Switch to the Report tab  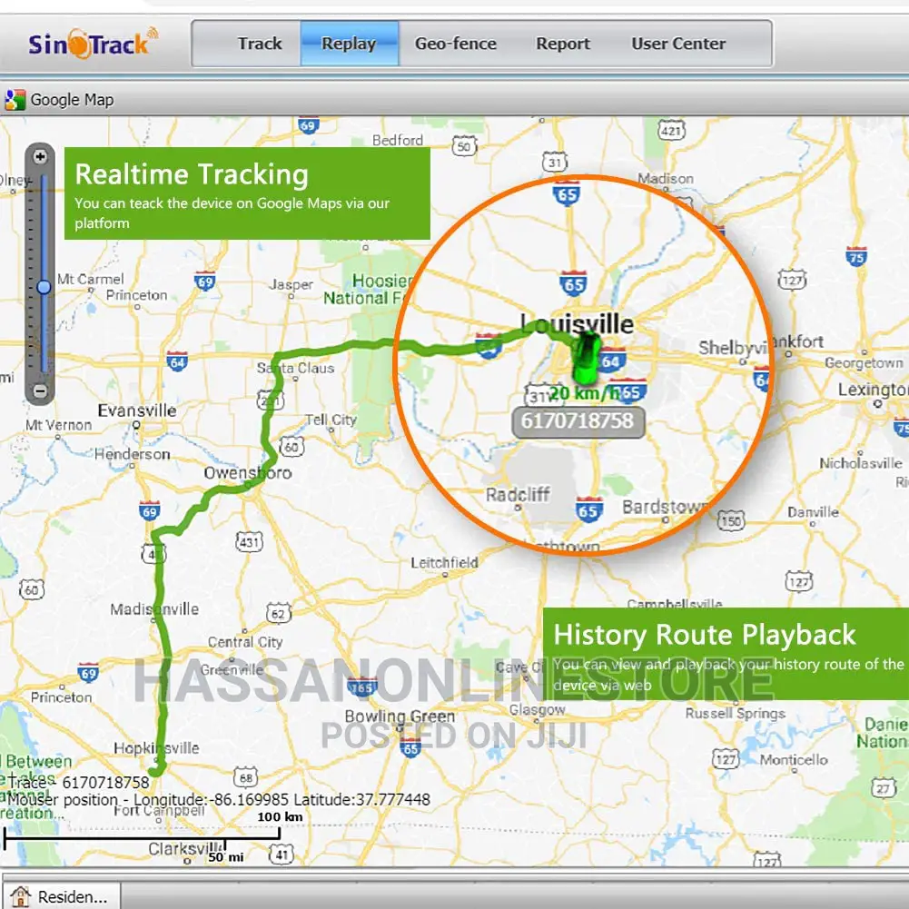click(x=562, y=44)
